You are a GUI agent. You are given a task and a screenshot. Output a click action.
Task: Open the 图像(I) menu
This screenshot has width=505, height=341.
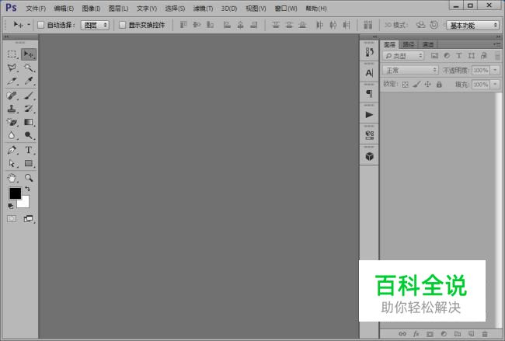tap(91, 9)
